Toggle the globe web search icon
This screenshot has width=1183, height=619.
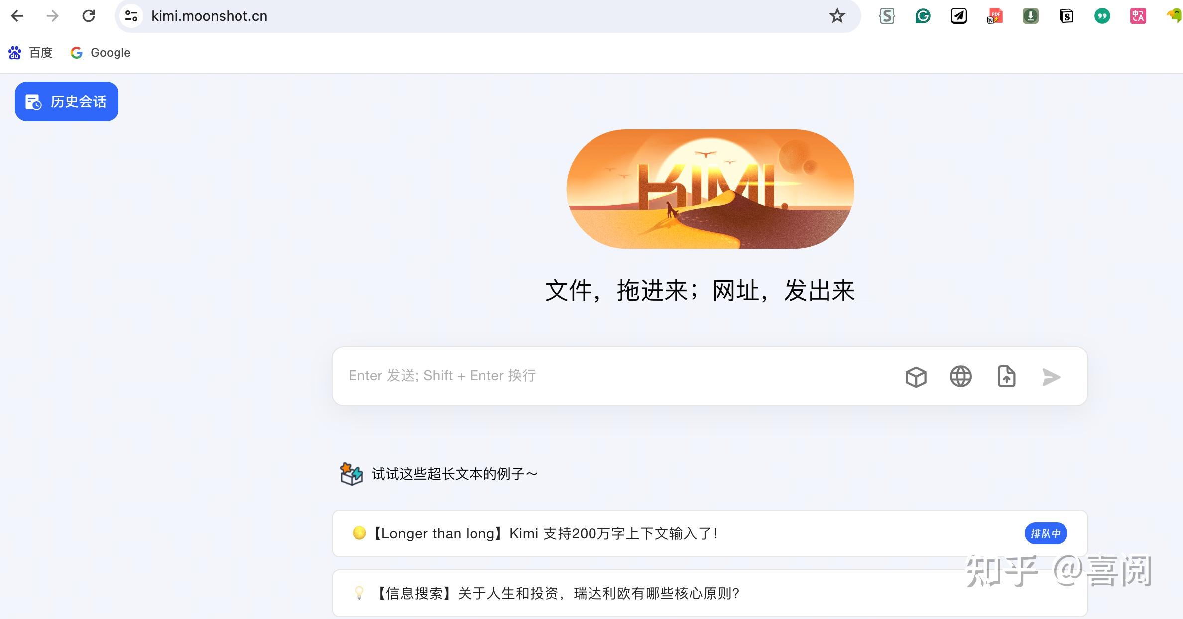pyautogui.click(x=961, y=377)
